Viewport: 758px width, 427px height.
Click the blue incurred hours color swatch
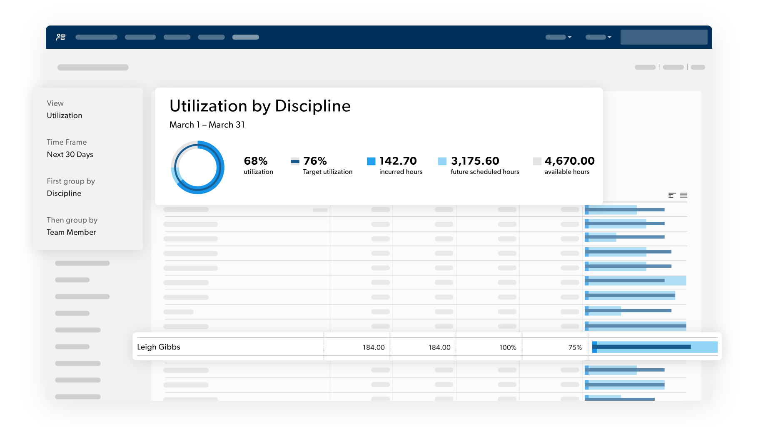(371, 161)
